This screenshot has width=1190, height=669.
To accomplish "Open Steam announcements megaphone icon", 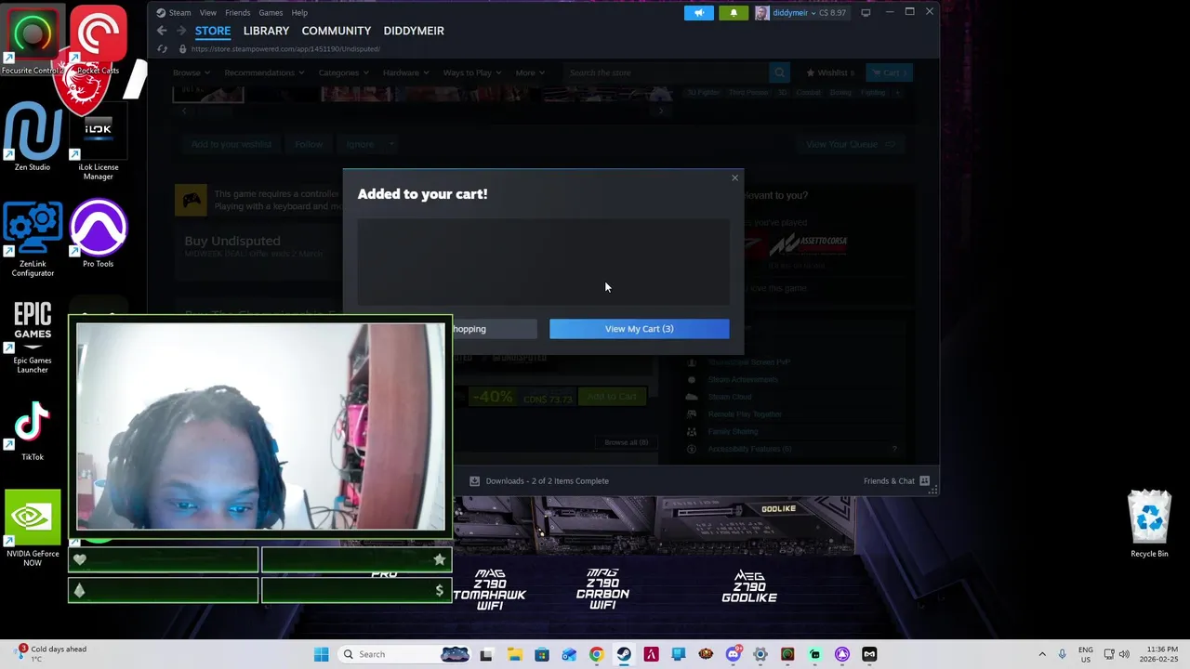I will tap(699, 13).
